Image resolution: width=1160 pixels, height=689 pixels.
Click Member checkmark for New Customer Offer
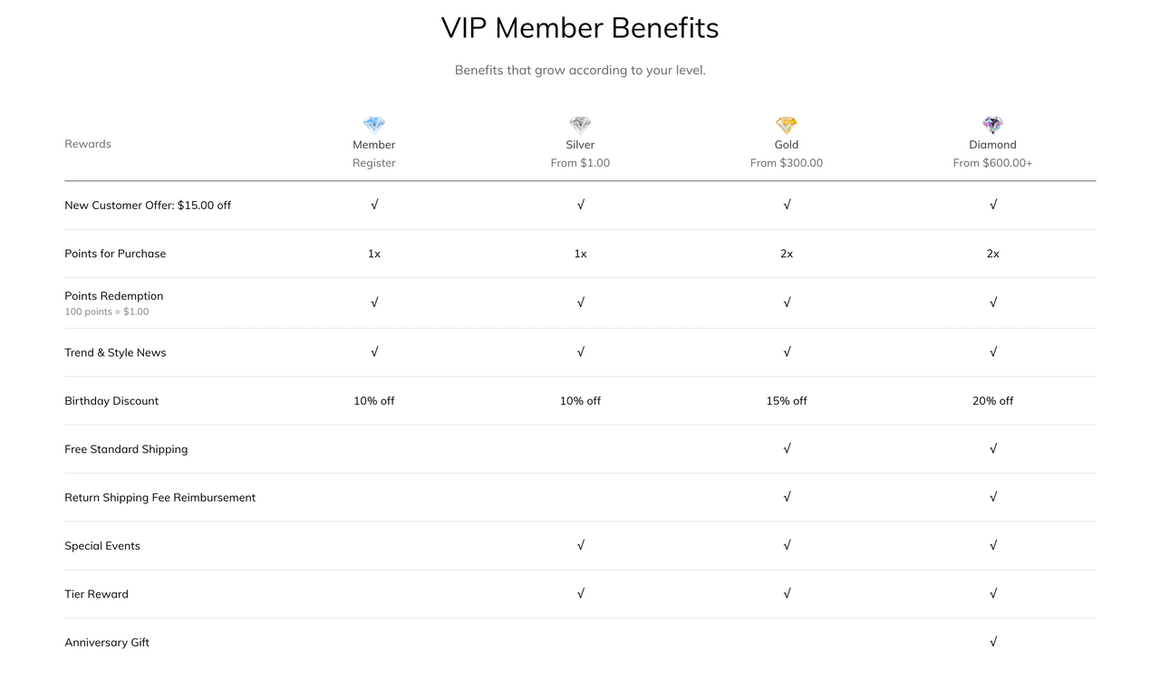374,205
